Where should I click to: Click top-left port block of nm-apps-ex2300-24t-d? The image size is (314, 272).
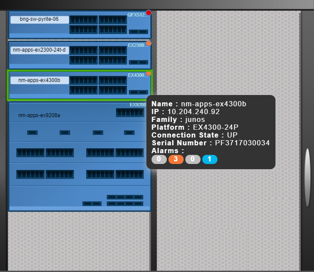(84, 50)
